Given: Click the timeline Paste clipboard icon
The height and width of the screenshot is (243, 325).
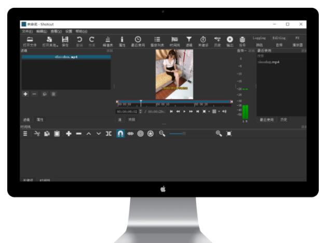Looking at the screenshot, I should (x=57, y=134).
